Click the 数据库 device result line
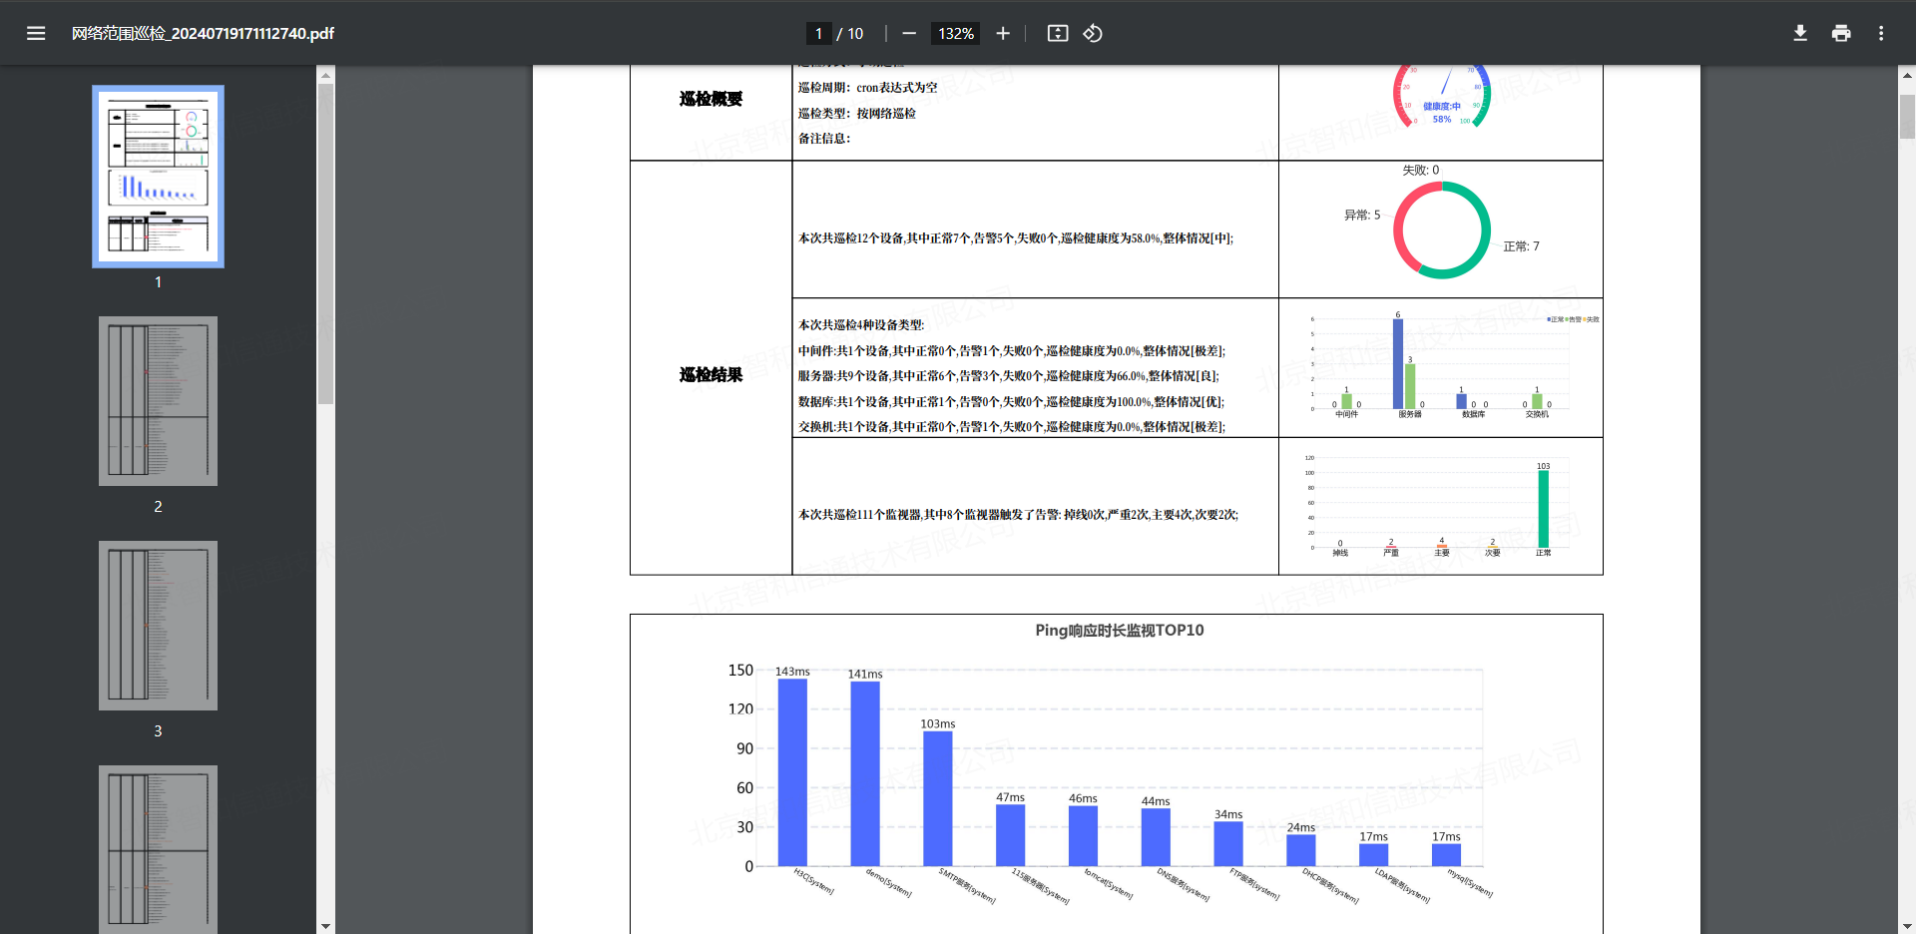The width and height of the screenshot is (1916, 934). click(x=1011, y=402)
